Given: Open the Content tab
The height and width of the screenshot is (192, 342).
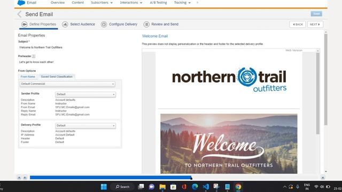Looking at the screenshot, I should point(77,3).
